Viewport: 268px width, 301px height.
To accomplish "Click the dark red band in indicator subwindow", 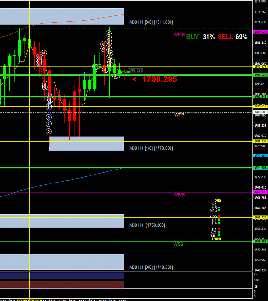I will coord(62,284).
